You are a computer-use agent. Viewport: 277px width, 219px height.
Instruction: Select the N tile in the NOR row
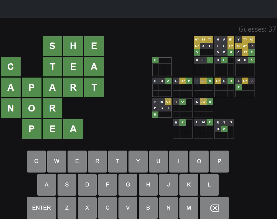11,108
